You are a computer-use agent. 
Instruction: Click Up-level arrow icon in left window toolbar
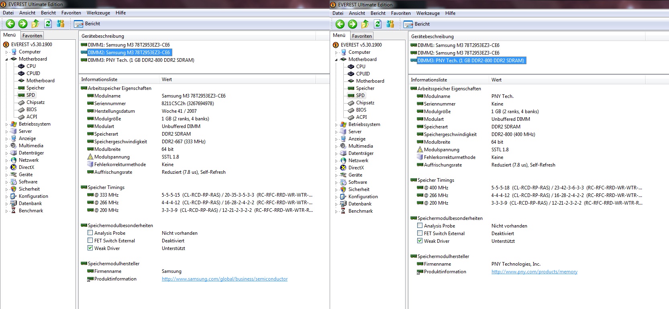(x=35, y=24)
